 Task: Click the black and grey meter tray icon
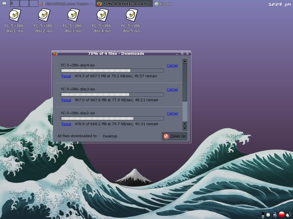click(x=263, y=215)
